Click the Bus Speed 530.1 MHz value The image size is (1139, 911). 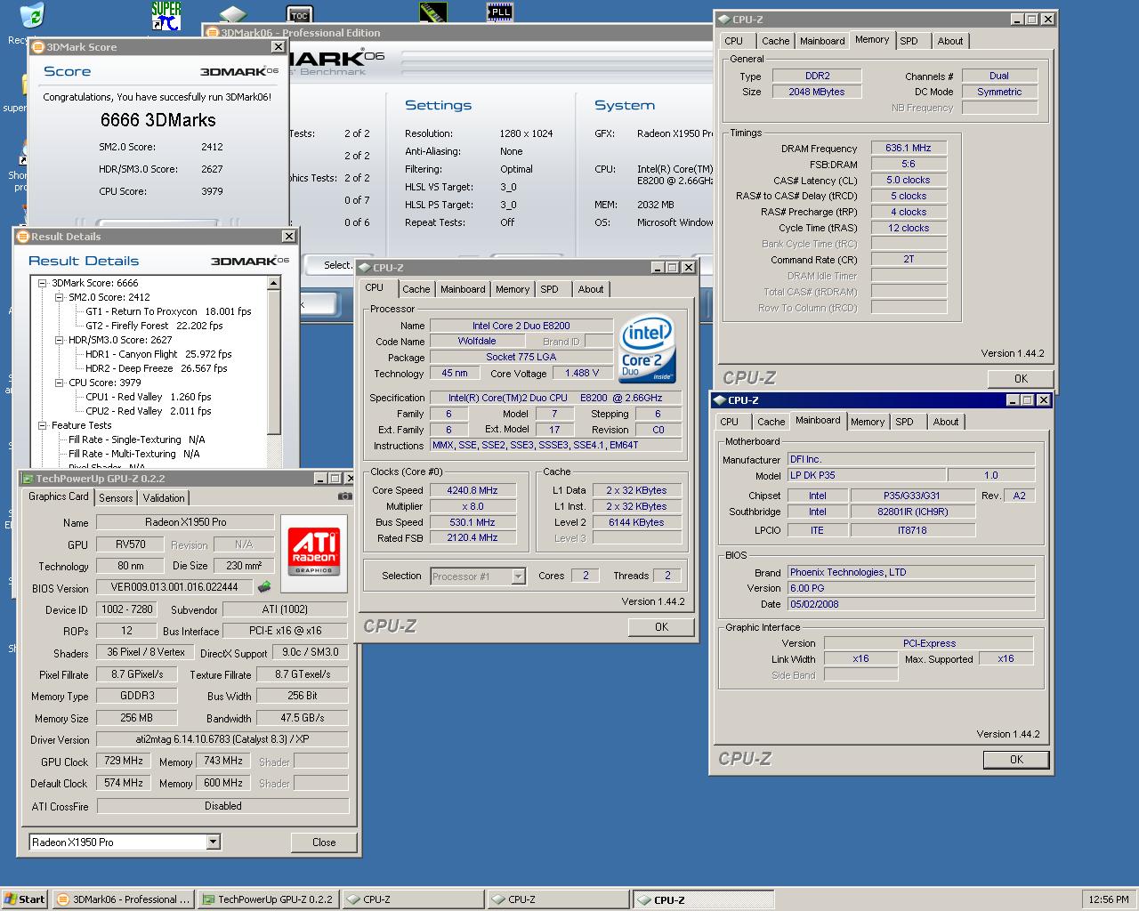(x=473, y=522)
